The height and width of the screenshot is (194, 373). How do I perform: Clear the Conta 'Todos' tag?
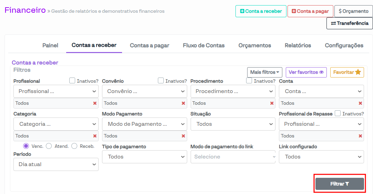coord(360,103)
